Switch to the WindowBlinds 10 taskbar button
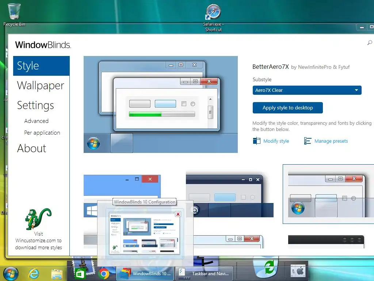 [x=145, y=274]
